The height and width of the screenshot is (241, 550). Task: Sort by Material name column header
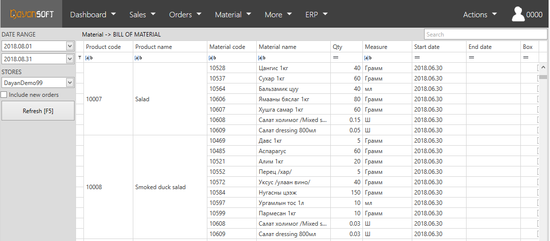click(x=294, y=46)
